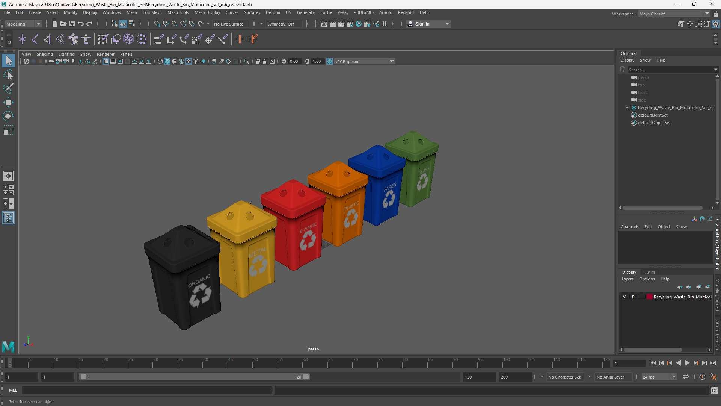Save the scene with the floppy icon
This screenshot has width=721, height=406.
click(72, 24)
